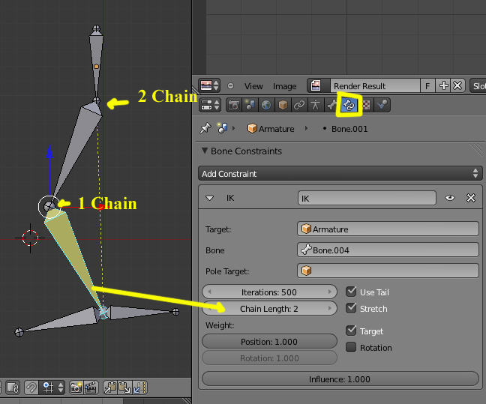486x404 pixels.
Task: Click the blue Z-axis manipulator arrow
Action: coord(49,151)
